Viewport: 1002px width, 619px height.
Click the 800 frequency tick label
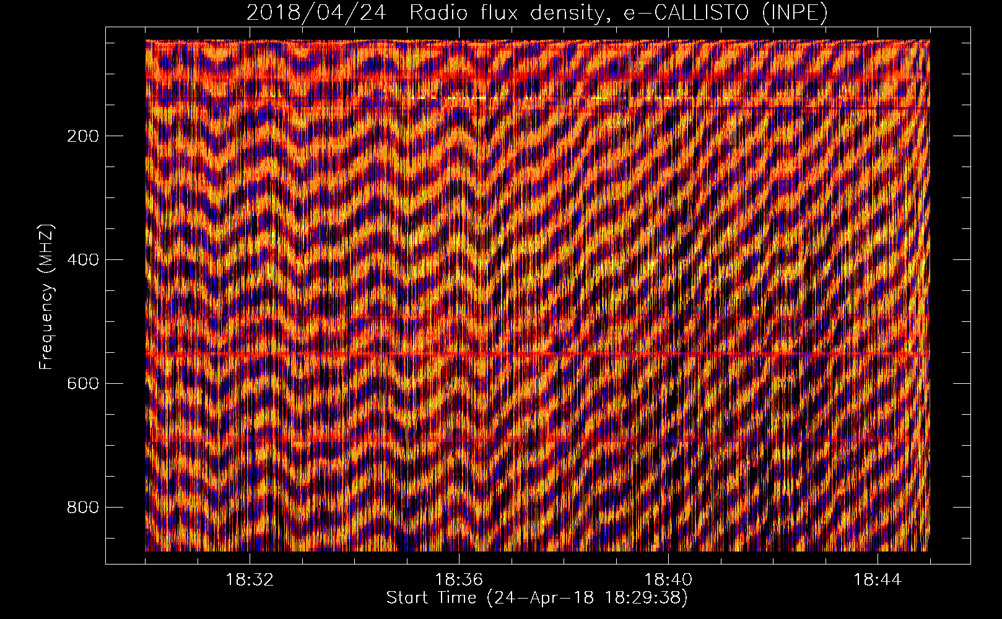tap(83, 508)
